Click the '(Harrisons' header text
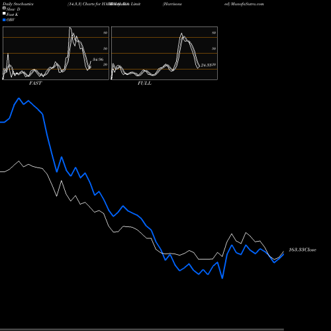Screen dimensions: 331x331 click(172, 4)
